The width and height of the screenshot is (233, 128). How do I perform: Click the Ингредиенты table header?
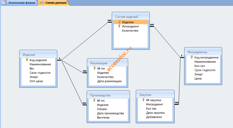click(203, 52)
